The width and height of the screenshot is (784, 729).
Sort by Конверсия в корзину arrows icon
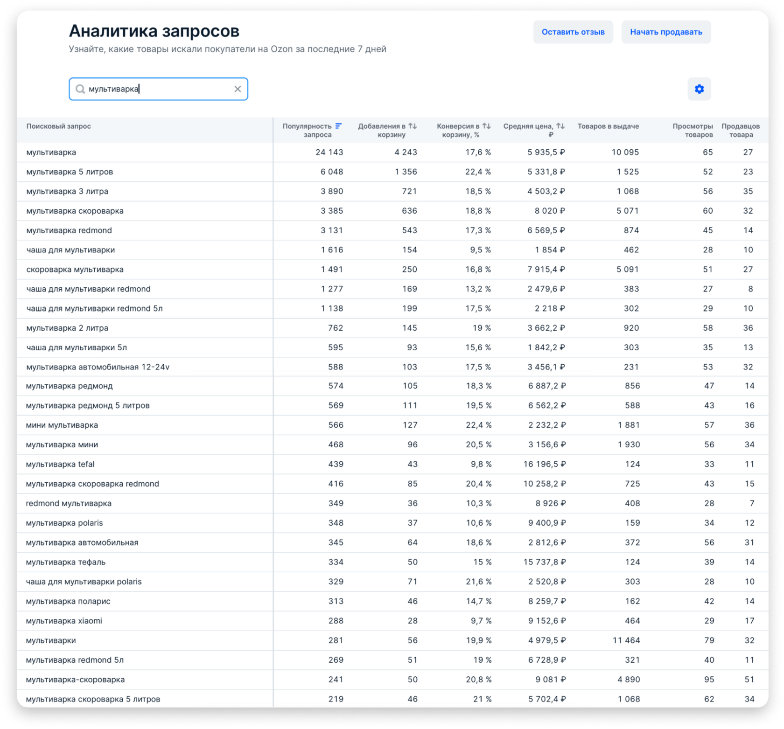pyautogui.click(x=487, y=126)
